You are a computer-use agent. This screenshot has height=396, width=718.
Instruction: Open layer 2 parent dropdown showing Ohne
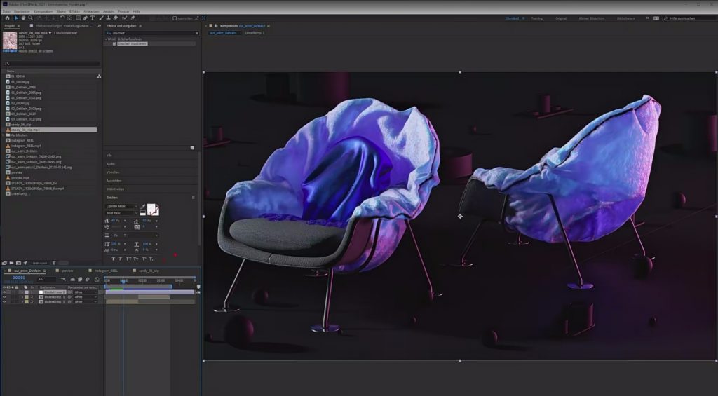(85, 297)
